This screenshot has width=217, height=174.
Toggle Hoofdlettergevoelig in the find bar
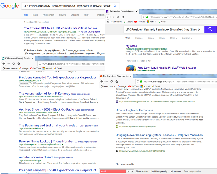pyautogui.click(x=159, y=171)
